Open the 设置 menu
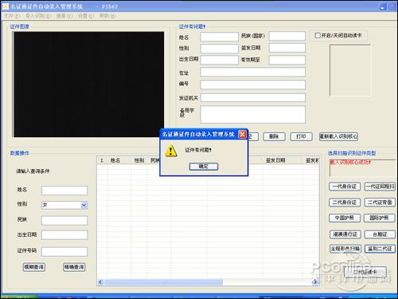Screen dimensions: 398x299 [86, 16]
